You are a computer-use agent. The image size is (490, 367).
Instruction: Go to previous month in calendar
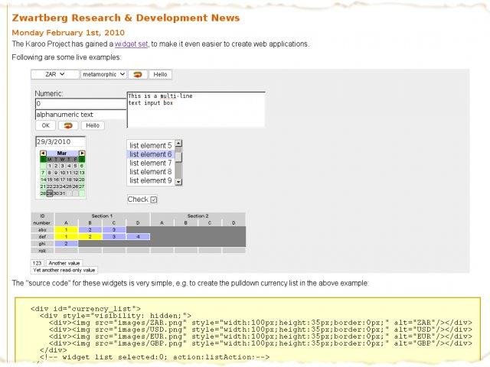[x=43, y=153]
